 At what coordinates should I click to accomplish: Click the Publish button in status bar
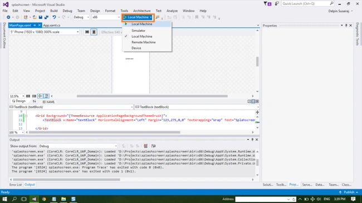349,192
